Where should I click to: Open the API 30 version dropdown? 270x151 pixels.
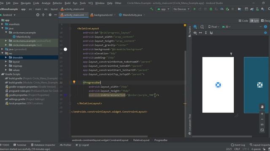pos(226,27)
